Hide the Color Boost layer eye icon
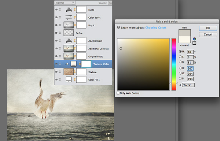220x141 pixels. [56, 17]
